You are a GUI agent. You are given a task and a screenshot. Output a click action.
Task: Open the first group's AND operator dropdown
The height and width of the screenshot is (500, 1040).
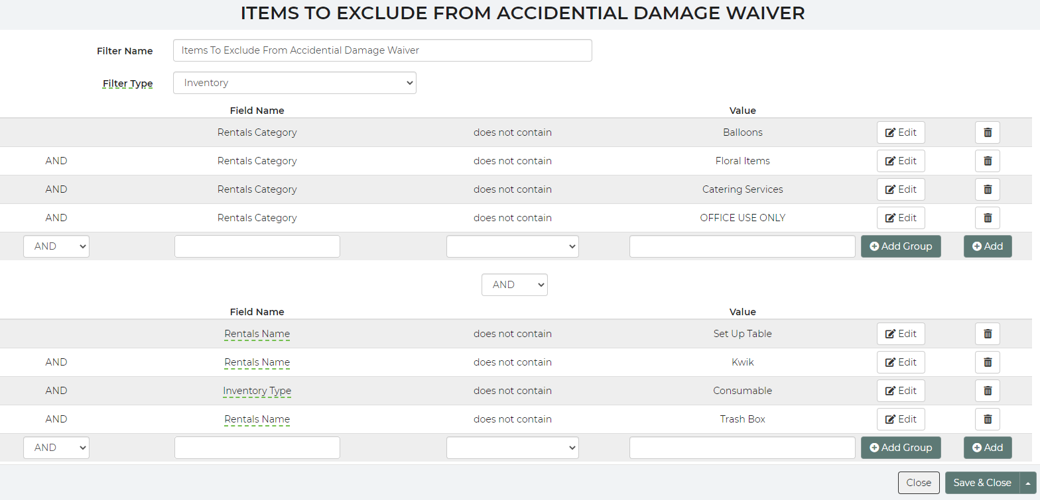(56, 246)
